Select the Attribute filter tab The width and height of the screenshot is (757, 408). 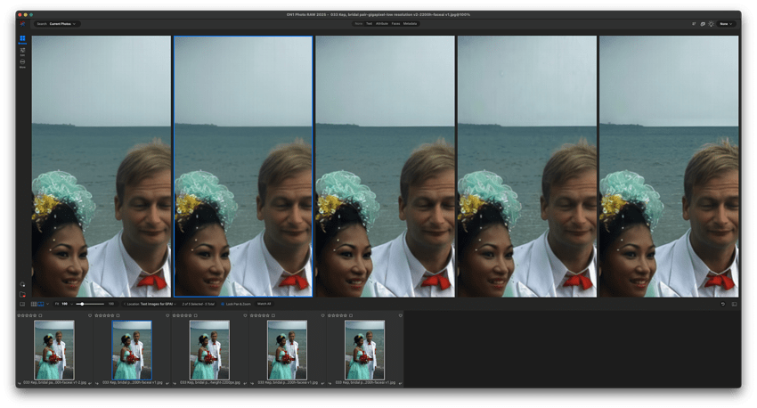point(382,24)
